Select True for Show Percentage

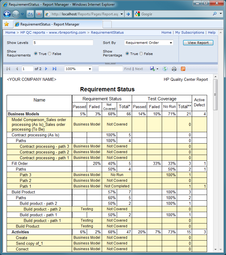coord(127,53)
